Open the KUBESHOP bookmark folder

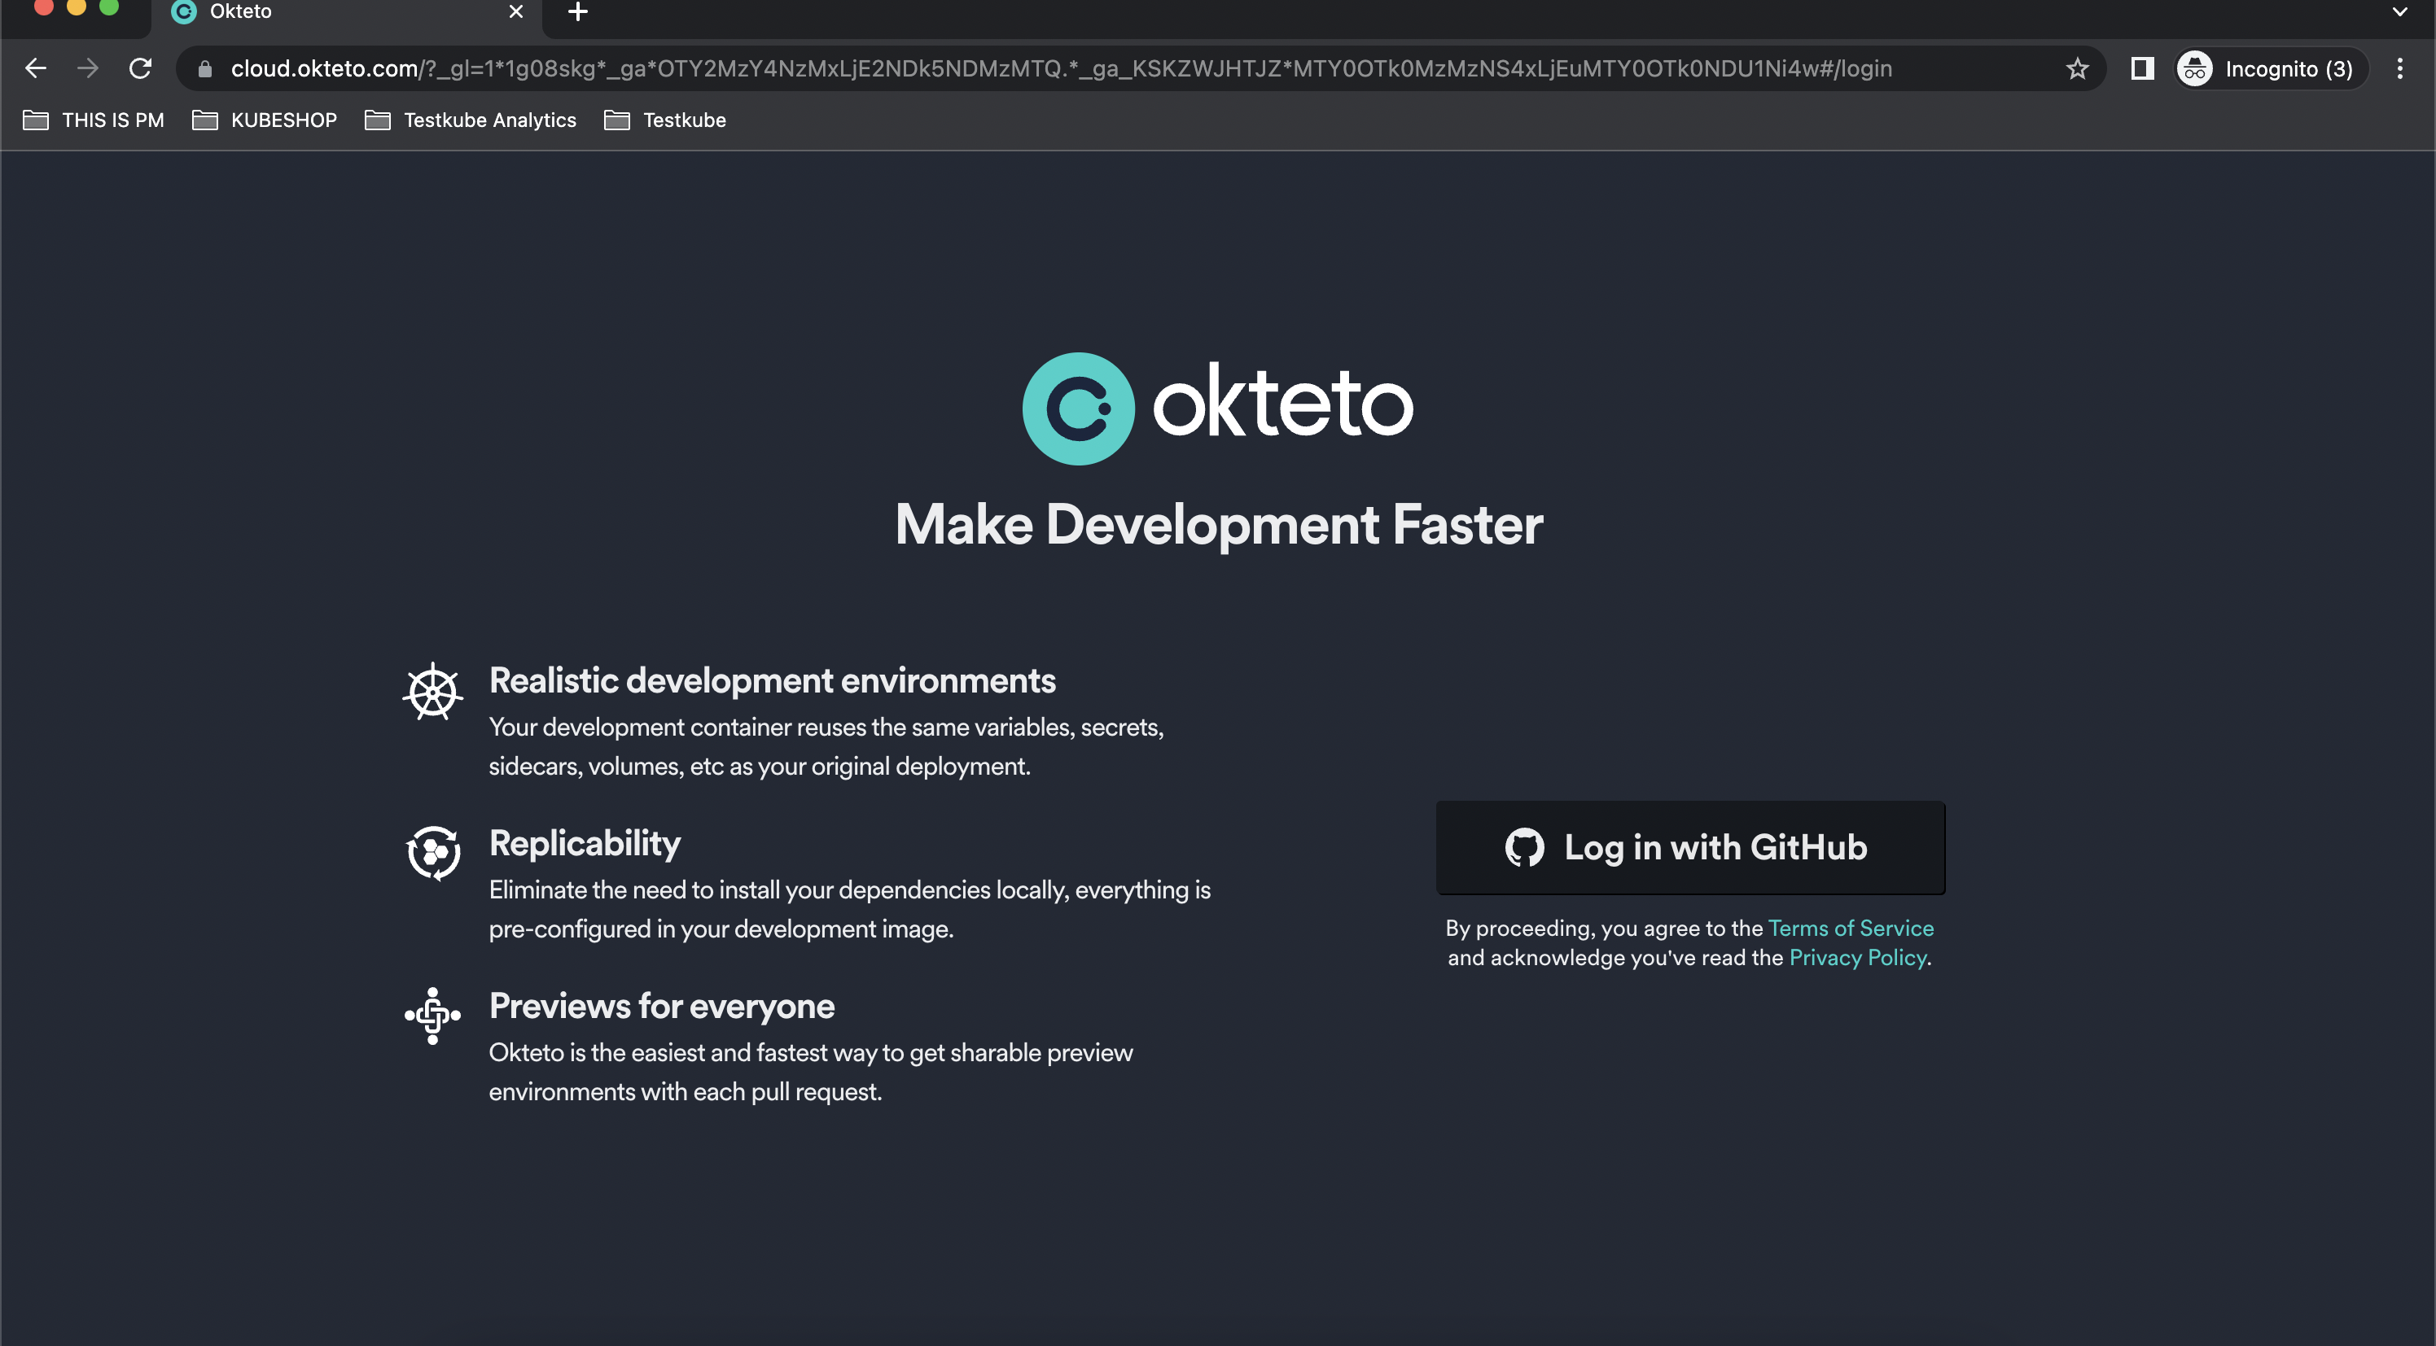[x=265, y=120]
